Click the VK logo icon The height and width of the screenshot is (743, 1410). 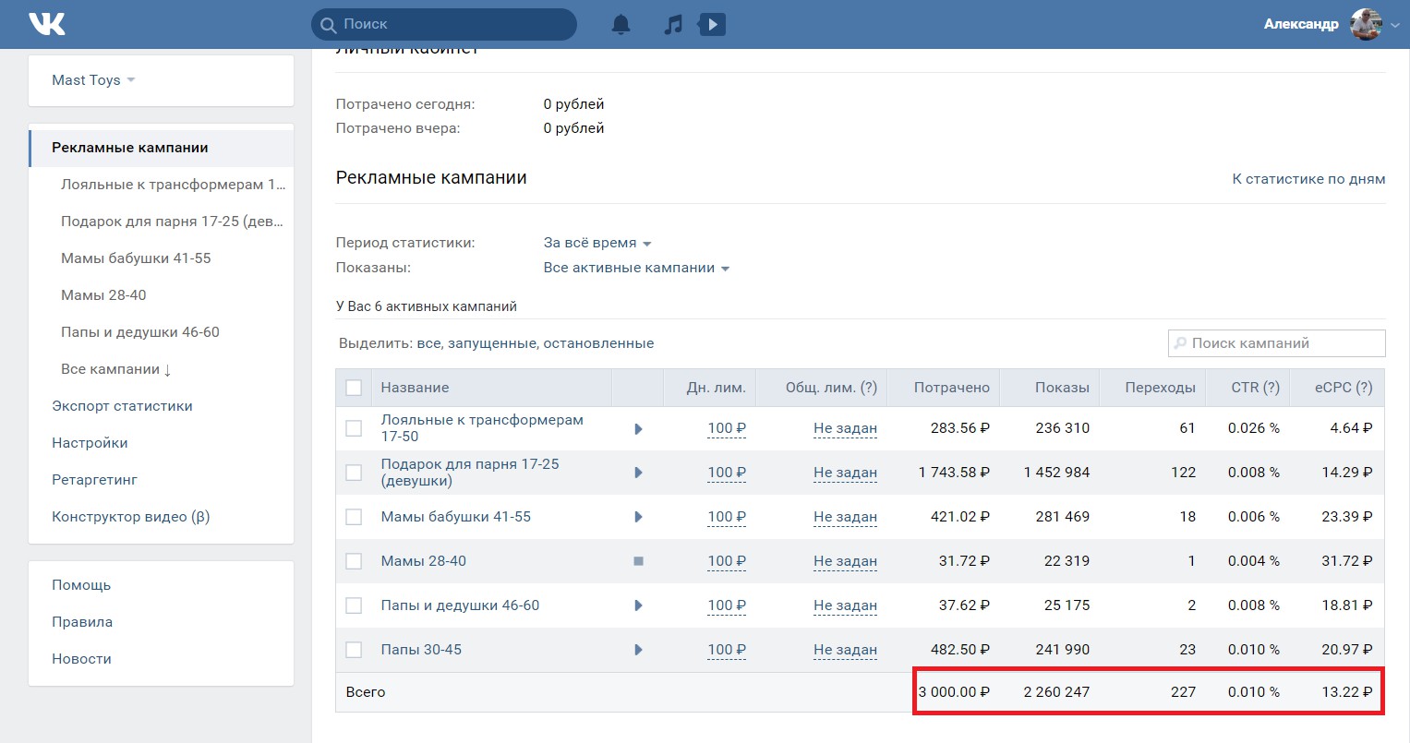(x=47, y=24)
